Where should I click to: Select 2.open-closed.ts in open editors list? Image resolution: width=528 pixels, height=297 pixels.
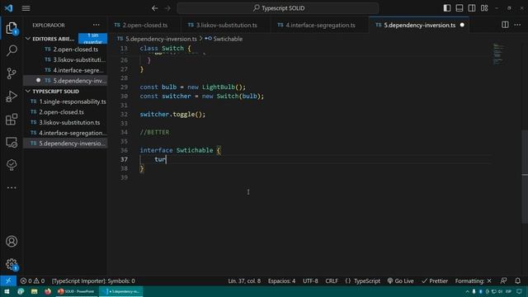coord(65,49)
